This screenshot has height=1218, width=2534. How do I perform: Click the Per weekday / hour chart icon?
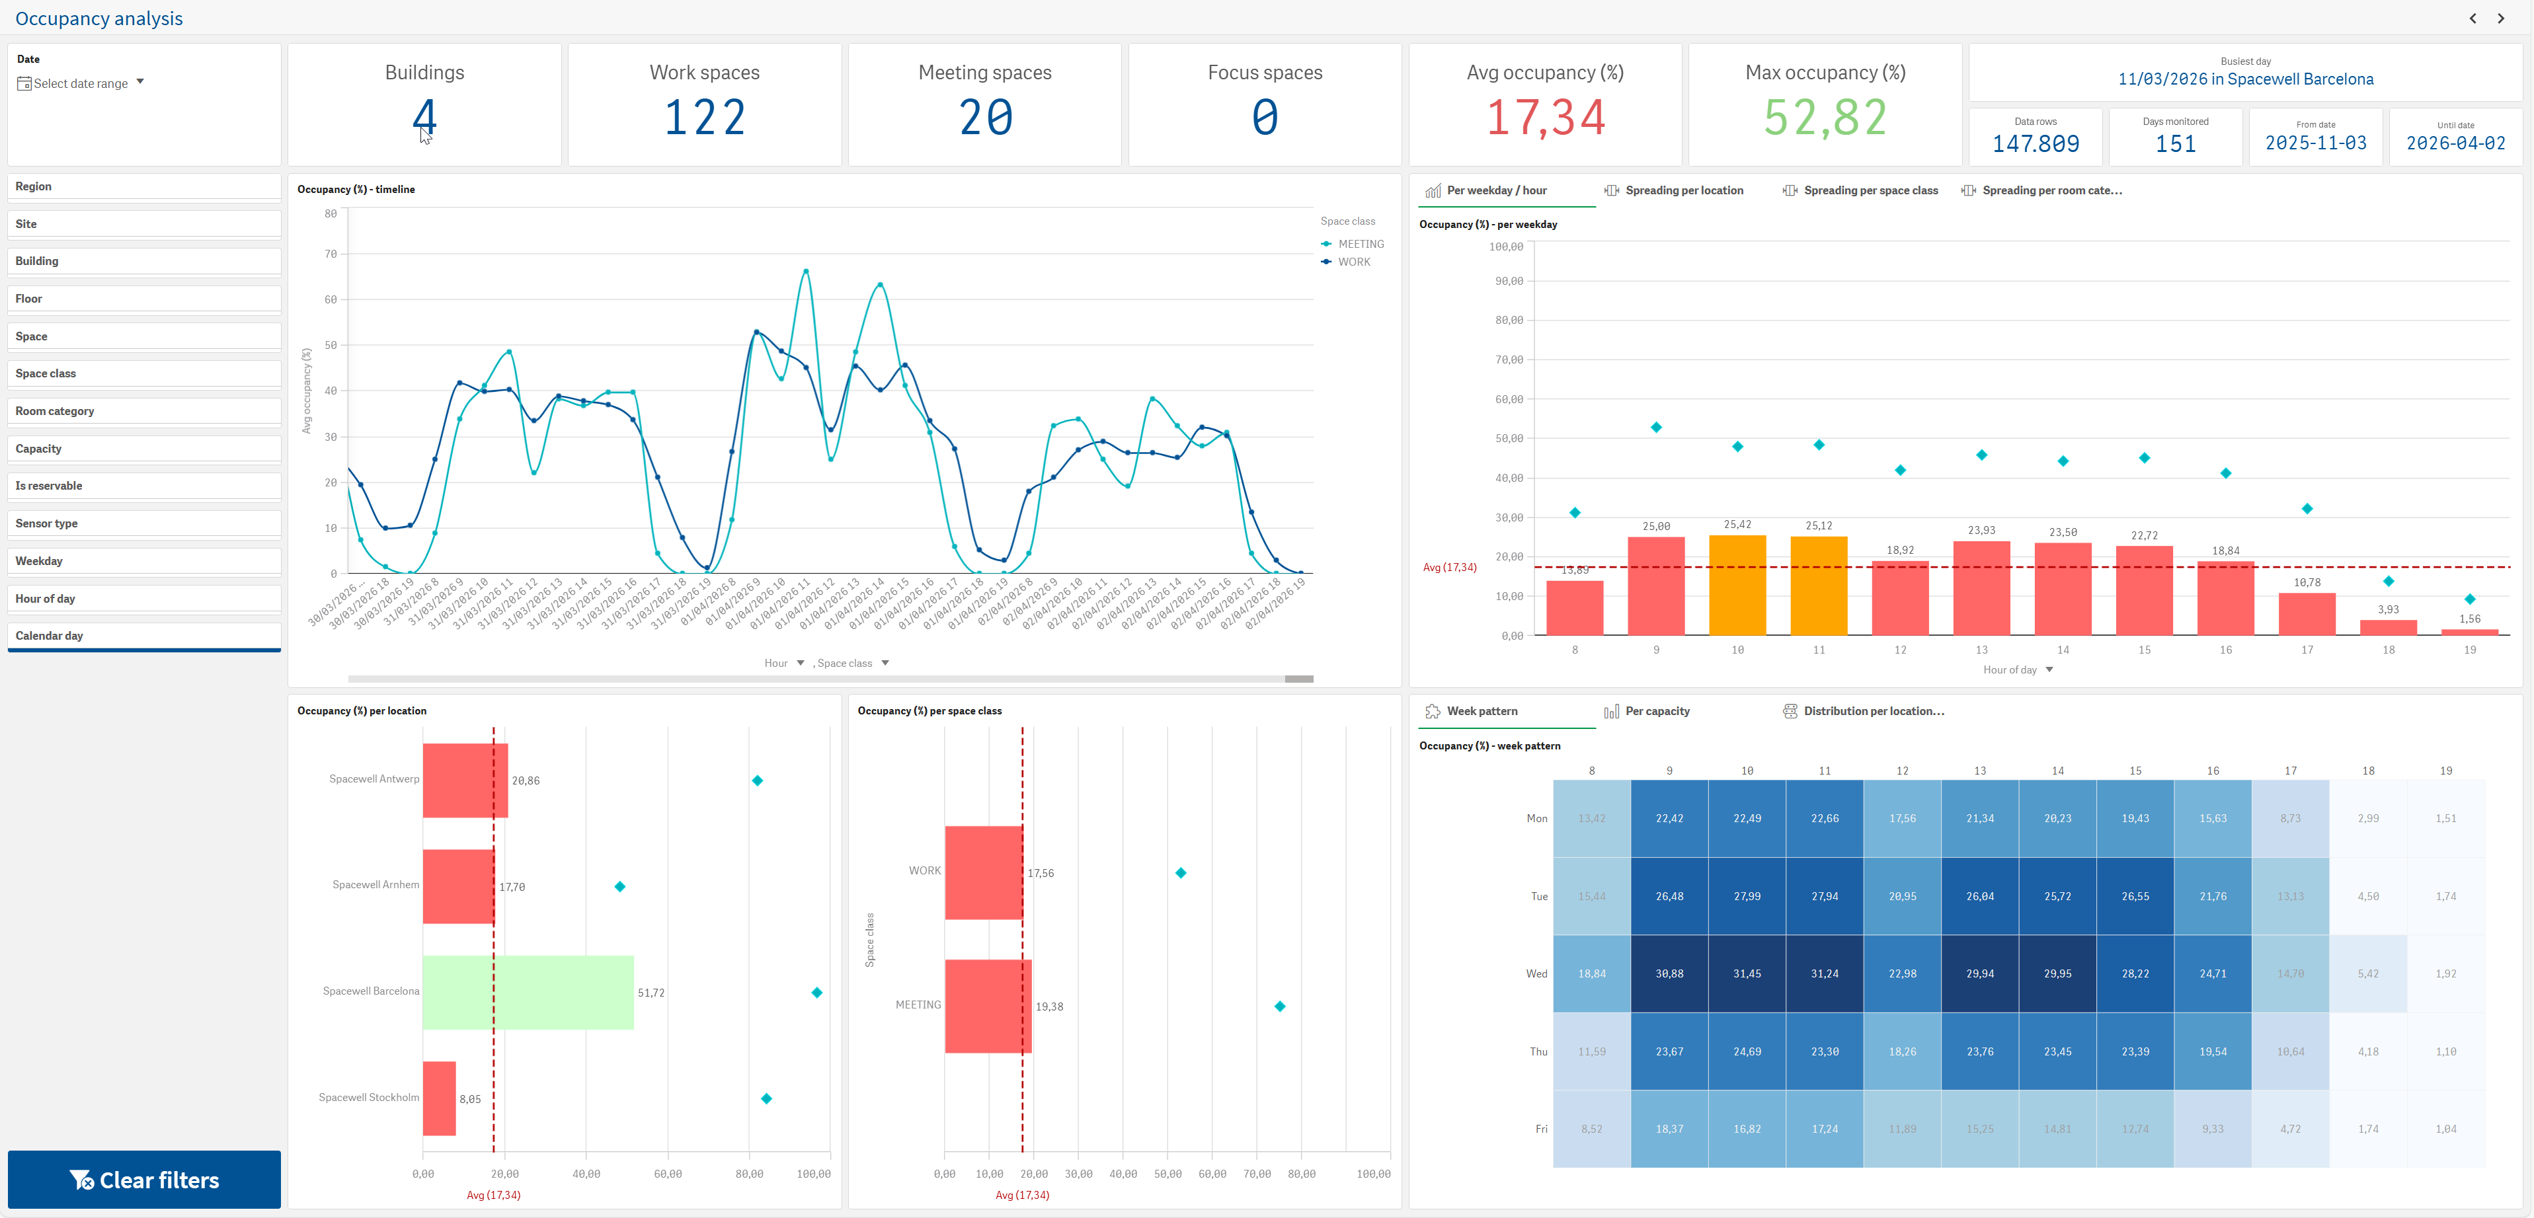pos(1433,191)
